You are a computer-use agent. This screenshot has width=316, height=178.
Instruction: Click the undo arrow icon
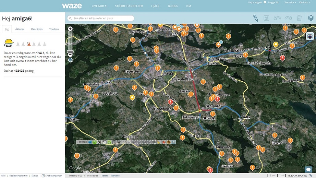277,18
